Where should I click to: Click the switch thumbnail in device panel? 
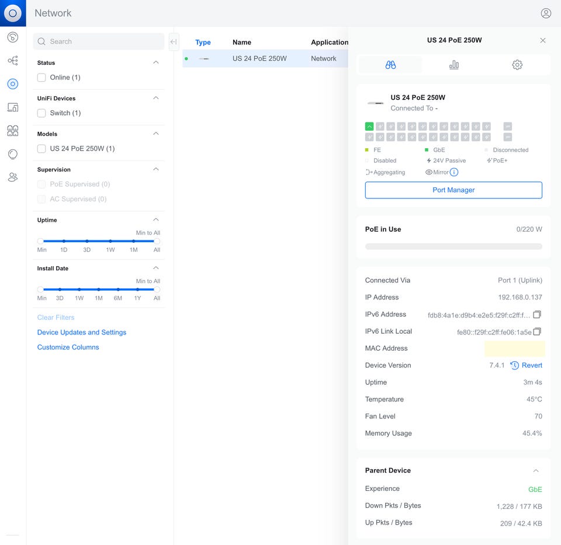(376, 103)
